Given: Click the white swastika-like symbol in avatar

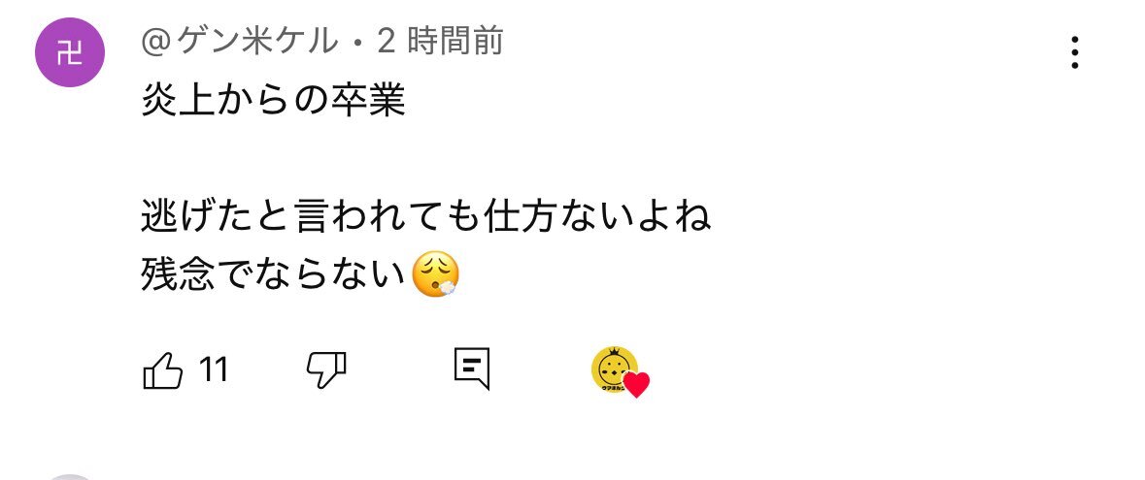Looking at the screenshot, I should (x=70, y=53).
